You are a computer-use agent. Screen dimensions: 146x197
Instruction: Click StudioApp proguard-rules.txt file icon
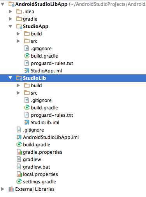(26, 63)
